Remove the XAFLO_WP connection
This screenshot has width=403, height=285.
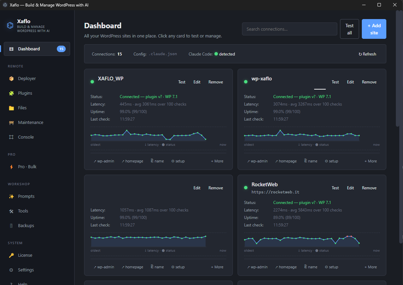[216, 82]
